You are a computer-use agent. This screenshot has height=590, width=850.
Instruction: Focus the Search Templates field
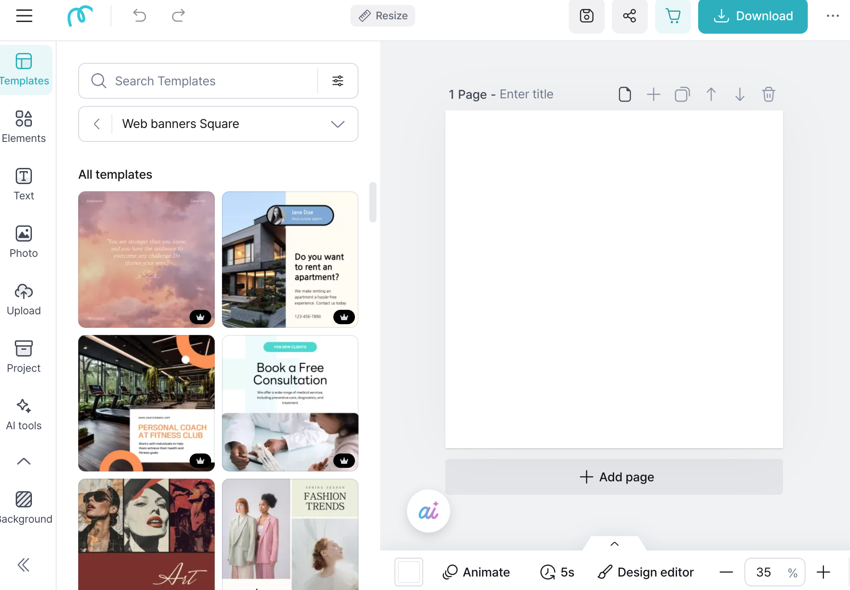click(x=198, y=81)
